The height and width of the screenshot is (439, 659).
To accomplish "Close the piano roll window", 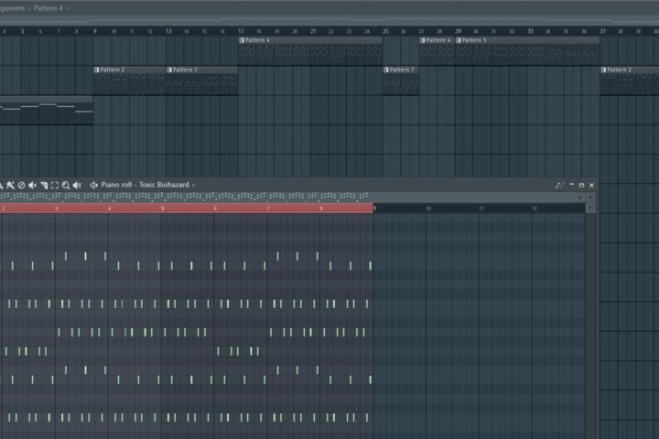I will pos(592,186).
